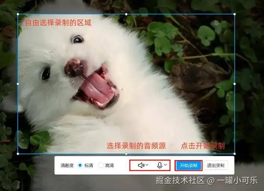Viewport: 264px width, 191px height.
Task: Click the top-center selection edge handle
Action: pos(126,14)
